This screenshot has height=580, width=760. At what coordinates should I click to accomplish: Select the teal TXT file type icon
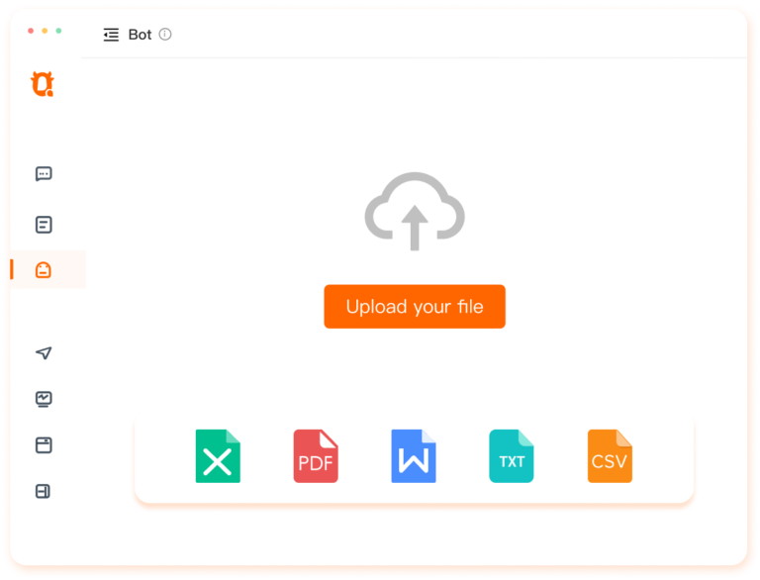click(512, 456)
